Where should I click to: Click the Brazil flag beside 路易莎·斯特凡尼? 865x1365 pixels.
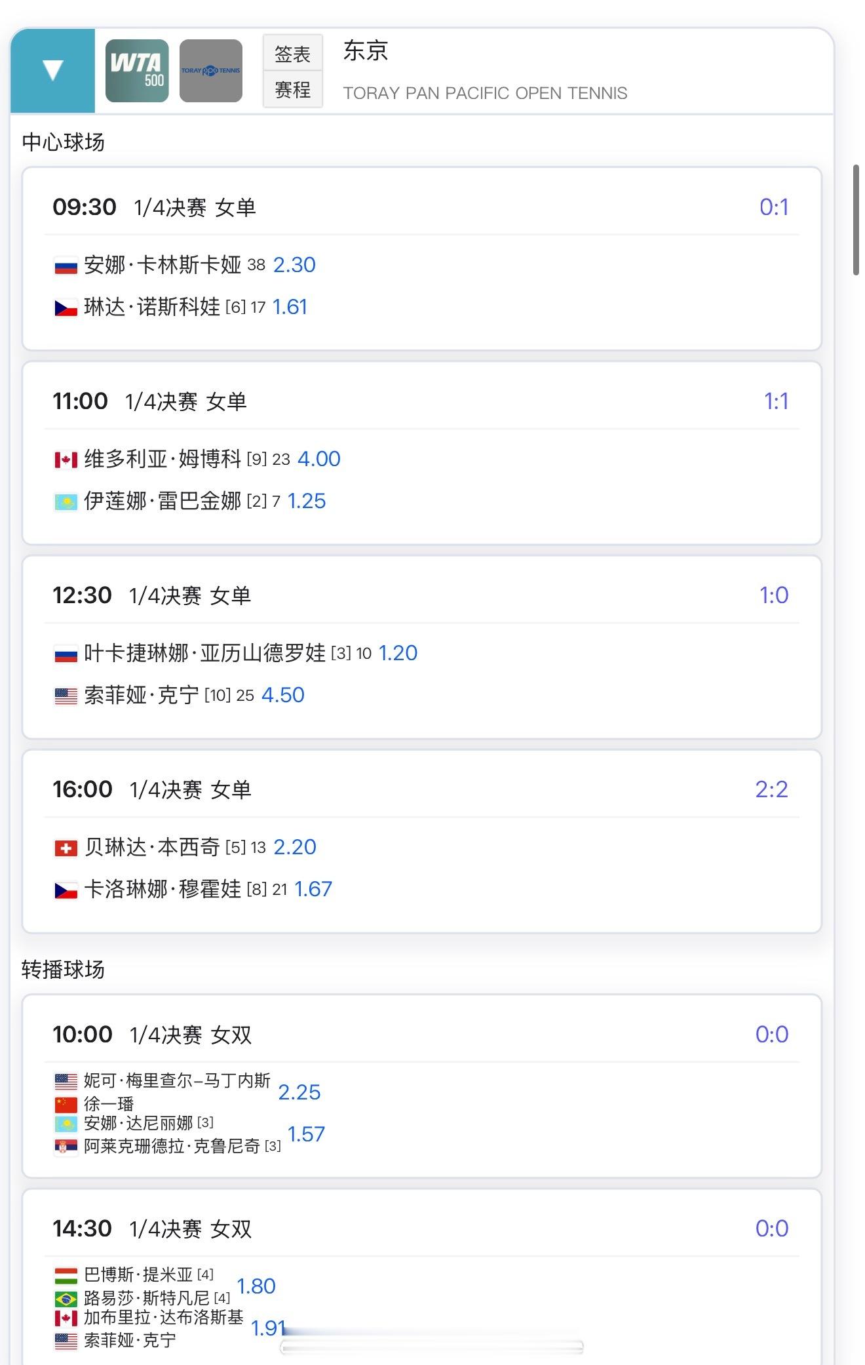66,1298
